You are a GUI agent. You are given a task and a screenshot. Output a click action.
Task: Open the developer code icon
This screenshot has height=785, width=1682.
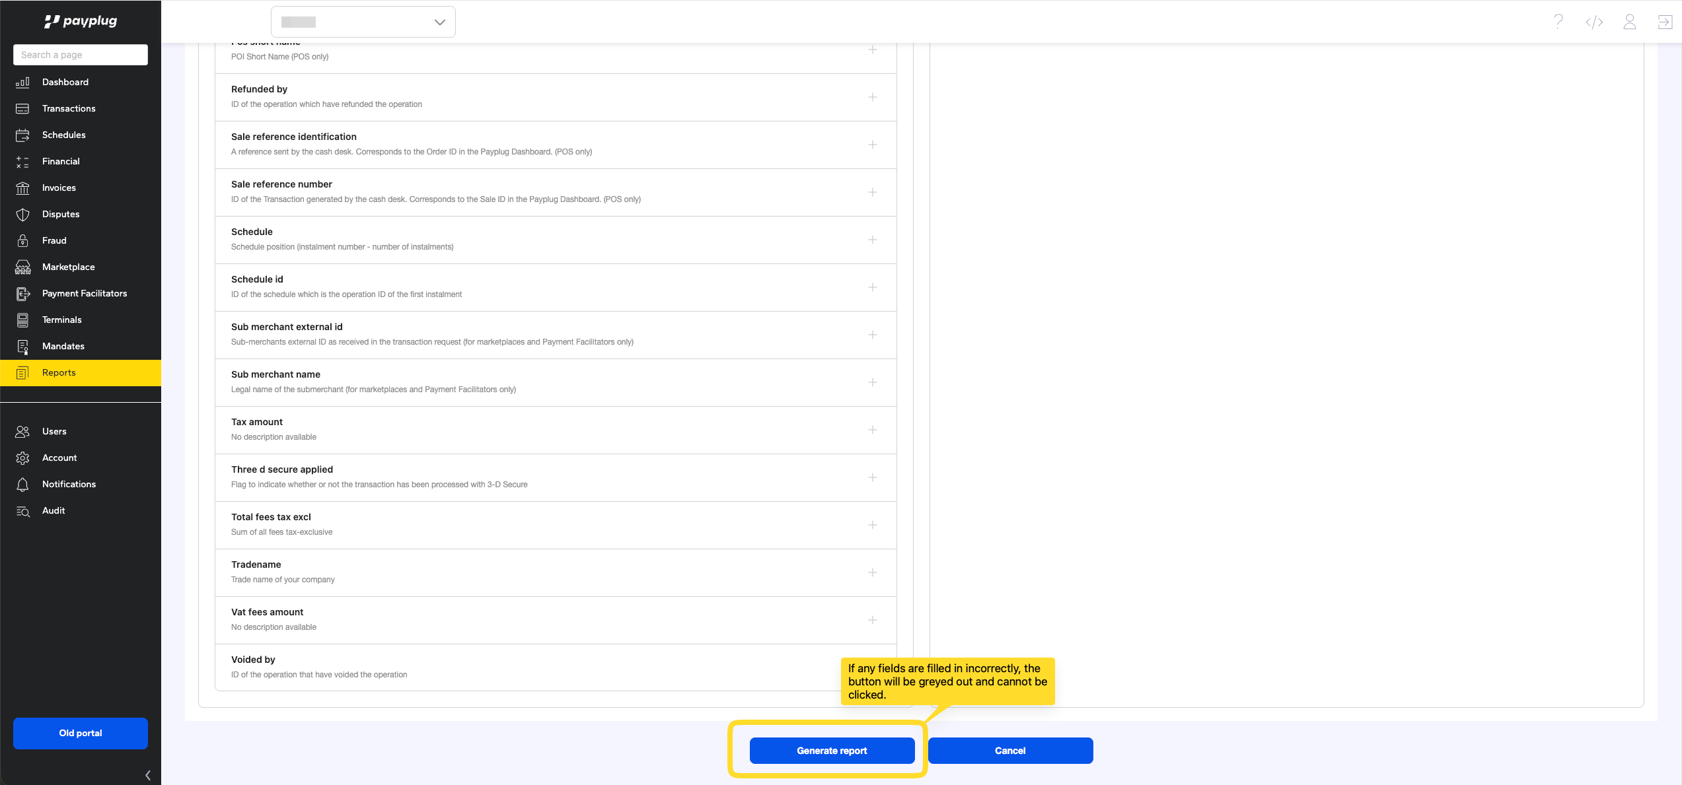(1594, 22)
